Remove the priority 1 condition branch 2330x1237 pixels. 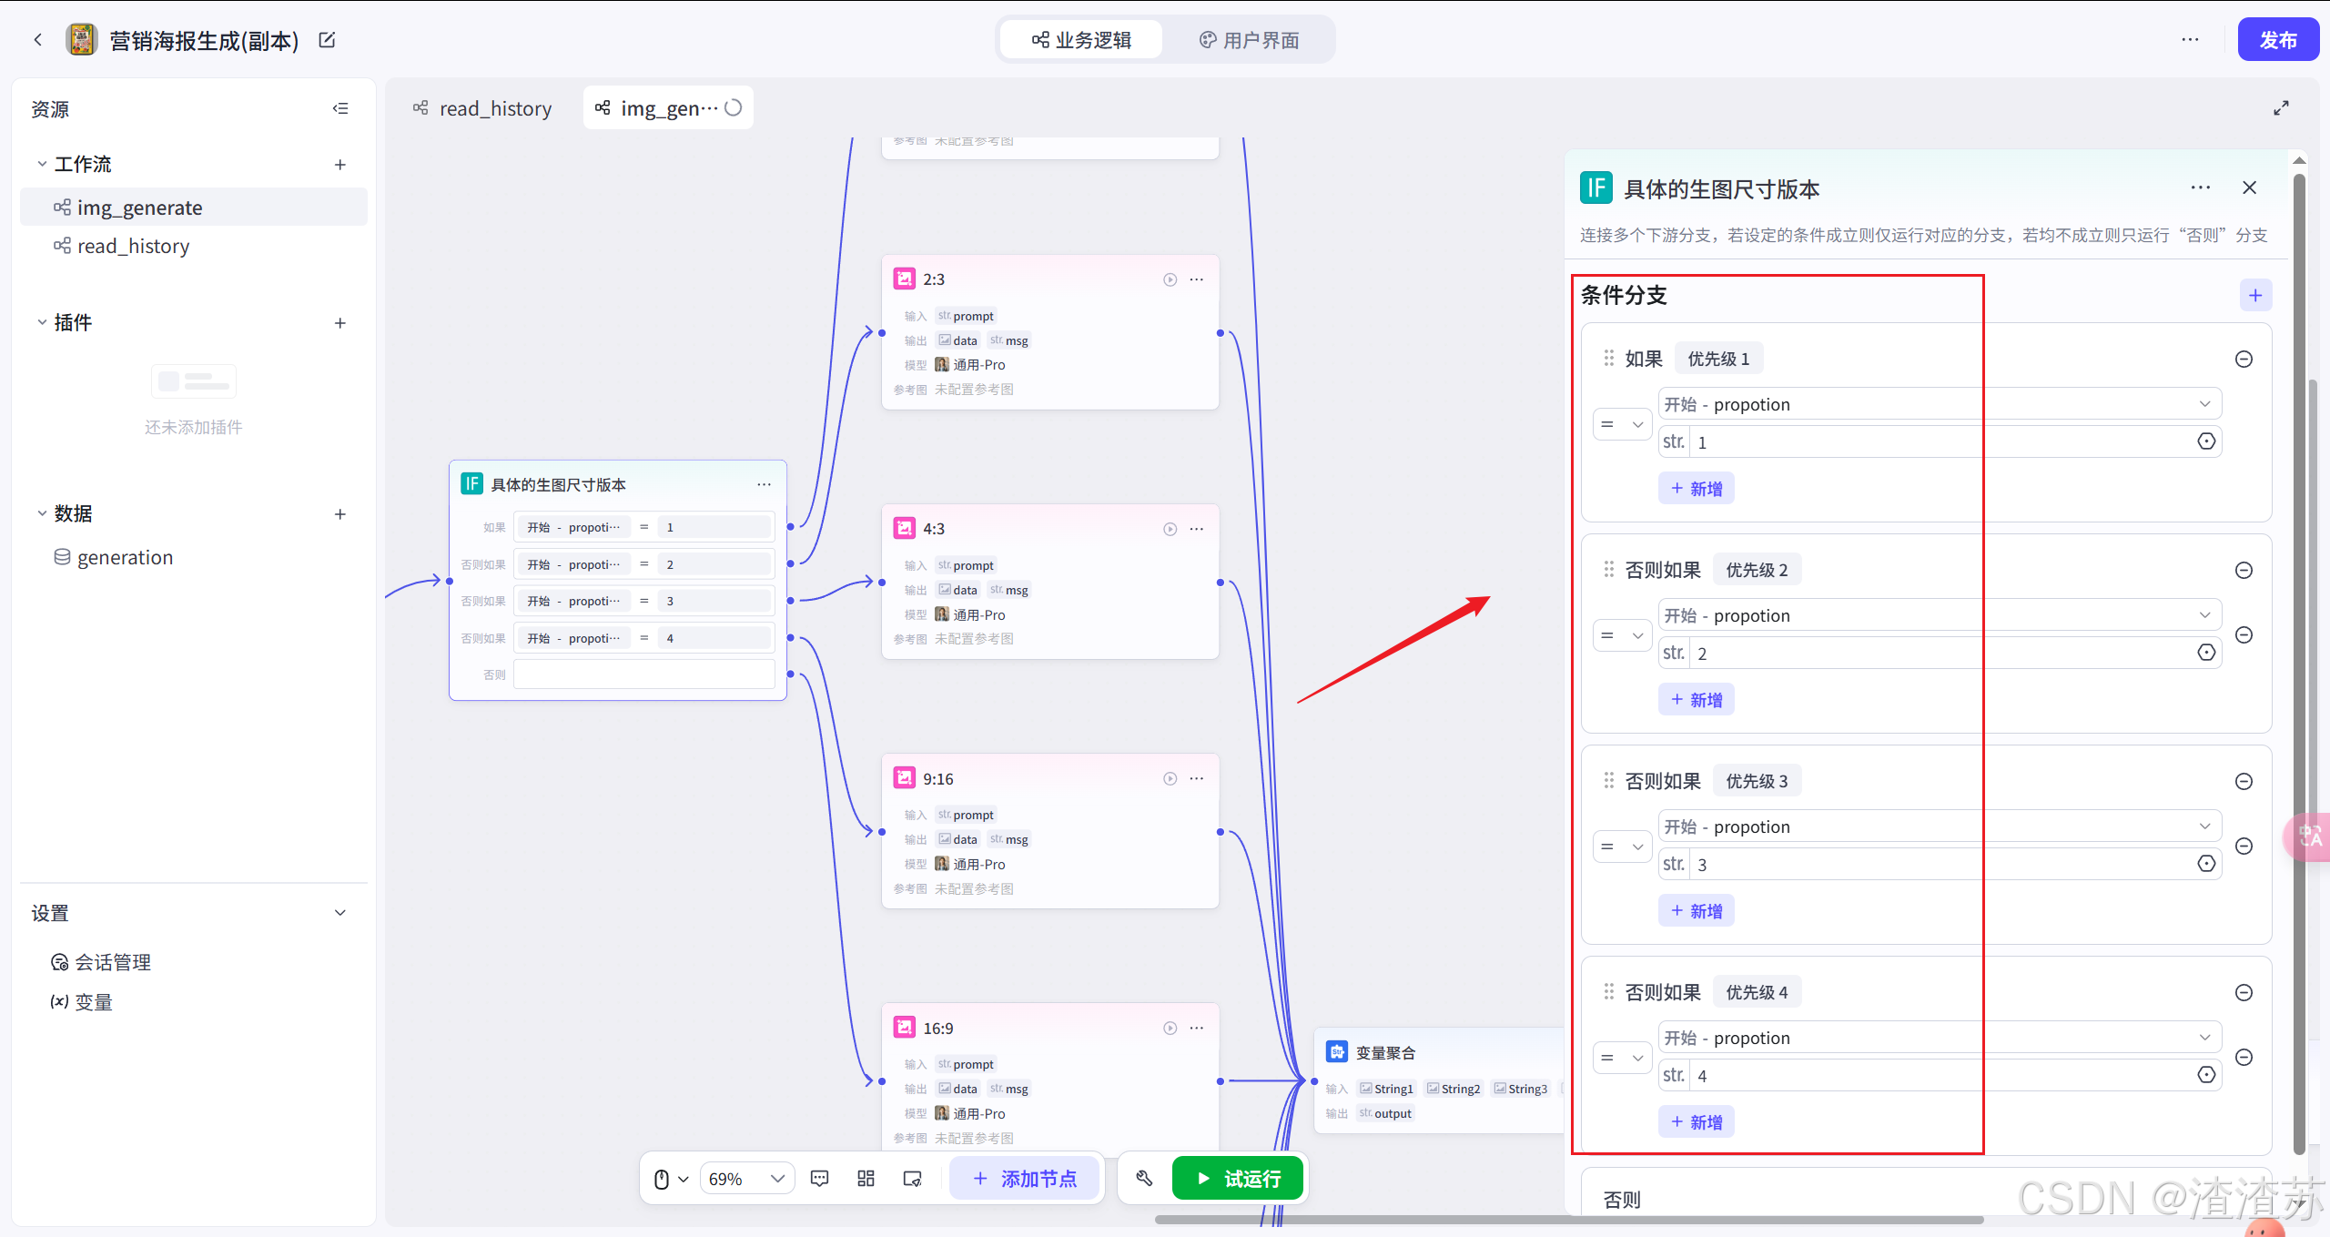coord(2244,359)
